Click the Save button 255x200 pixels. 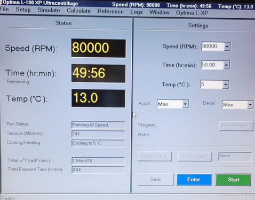[x=156, y=179]
